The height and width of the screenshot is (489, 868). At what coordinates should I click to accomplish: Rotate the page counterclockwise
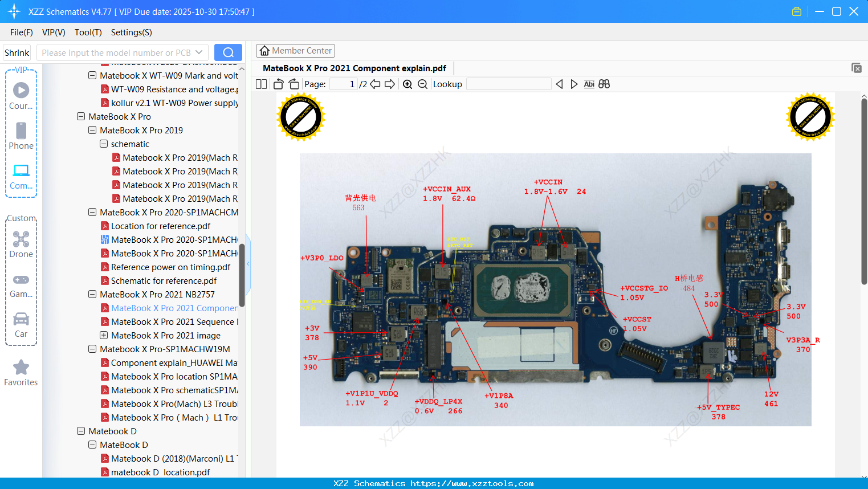coord(278,84)
